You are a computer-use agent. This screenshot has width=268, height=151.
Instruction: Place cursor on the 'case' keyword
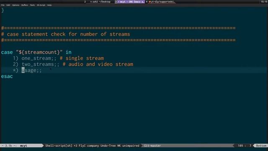tap(7, 52)
